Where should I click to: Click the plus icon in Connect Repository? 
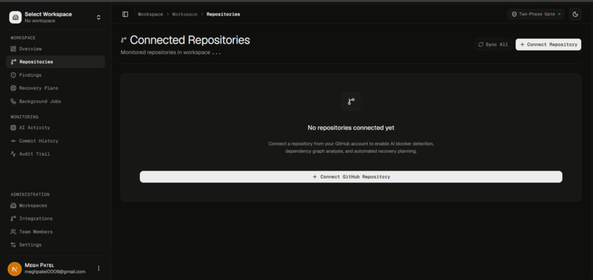click(522, 45)
